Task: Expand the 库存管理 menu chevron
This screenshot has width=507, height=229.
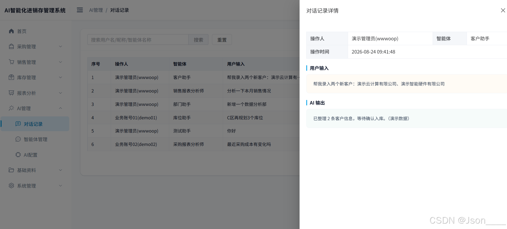Action: coord(60,77)
